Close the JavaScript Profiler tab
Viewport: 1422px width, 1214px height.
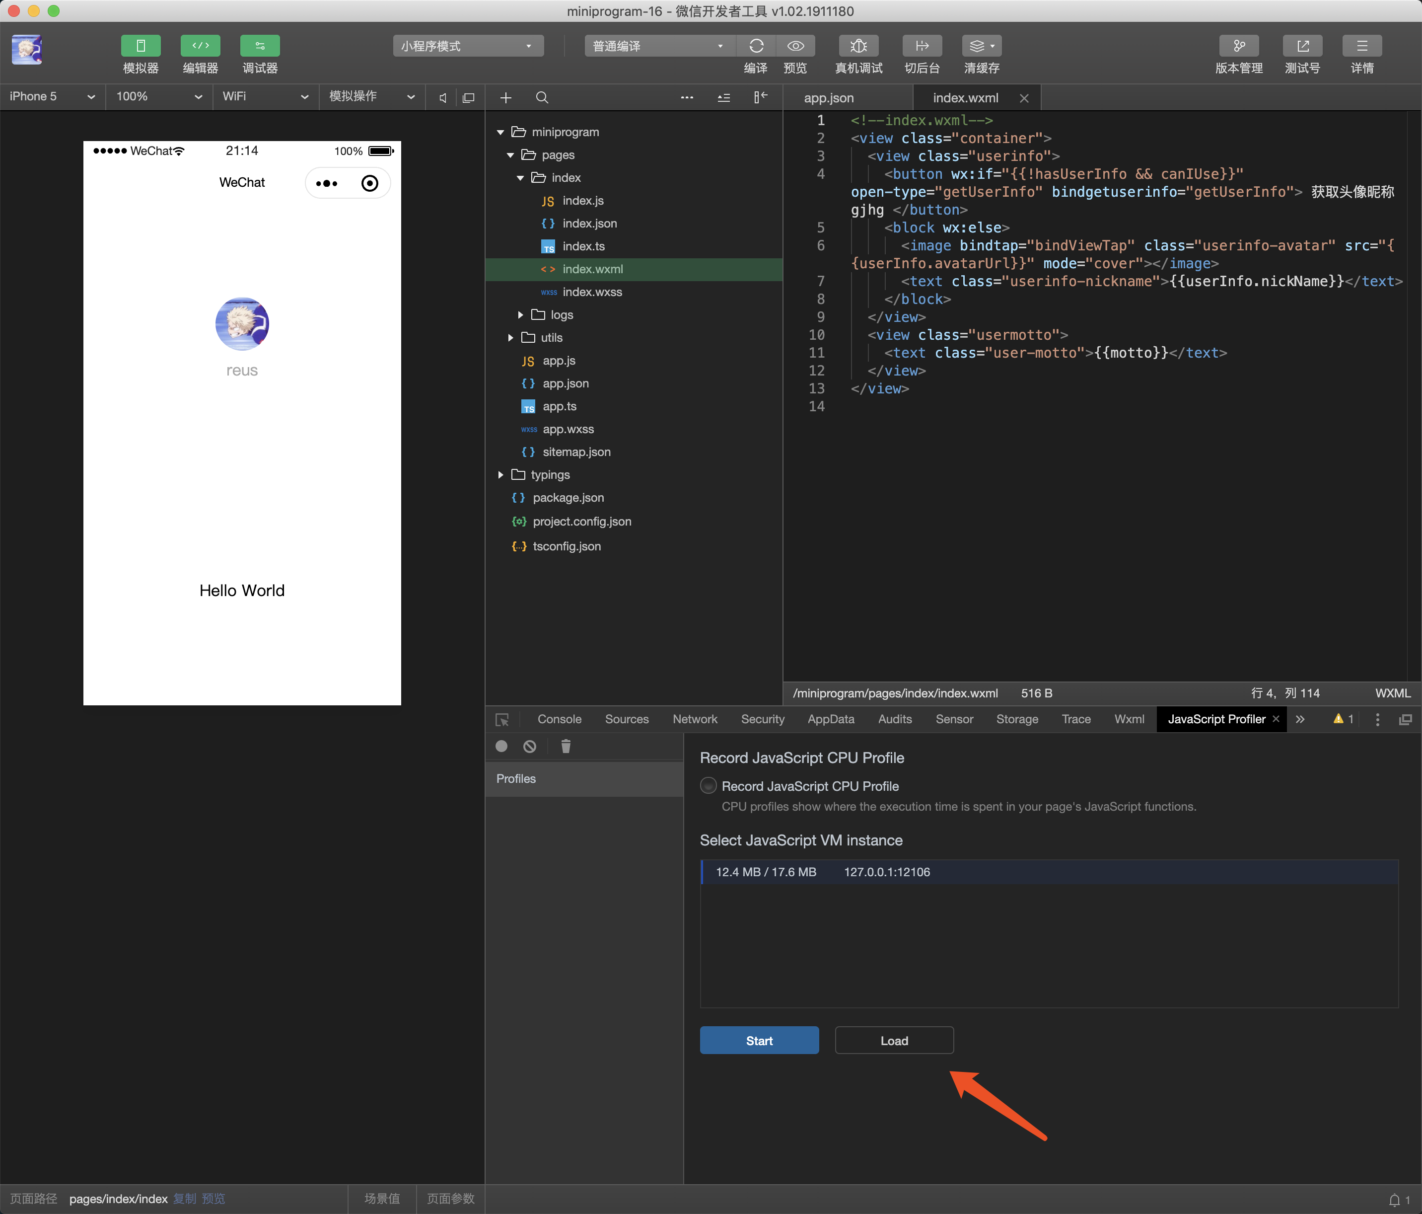(1276, 719)
